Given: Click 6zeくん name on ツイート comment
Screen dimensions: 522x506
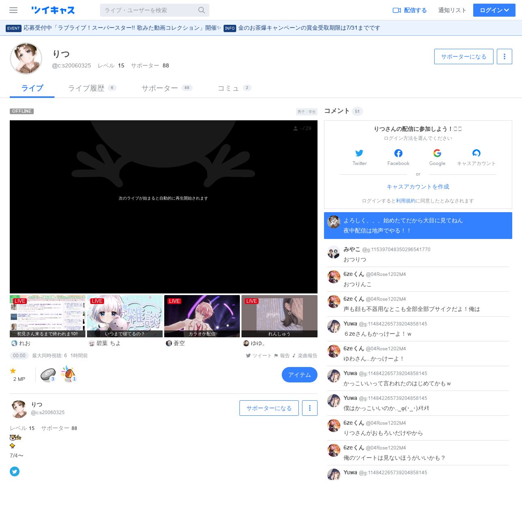Looking at the screenshot, I should [x=354, y=447].
